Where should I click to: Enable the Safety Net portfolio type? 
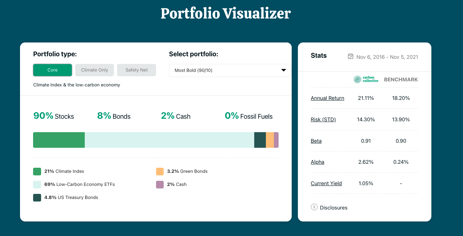point(136,70)
